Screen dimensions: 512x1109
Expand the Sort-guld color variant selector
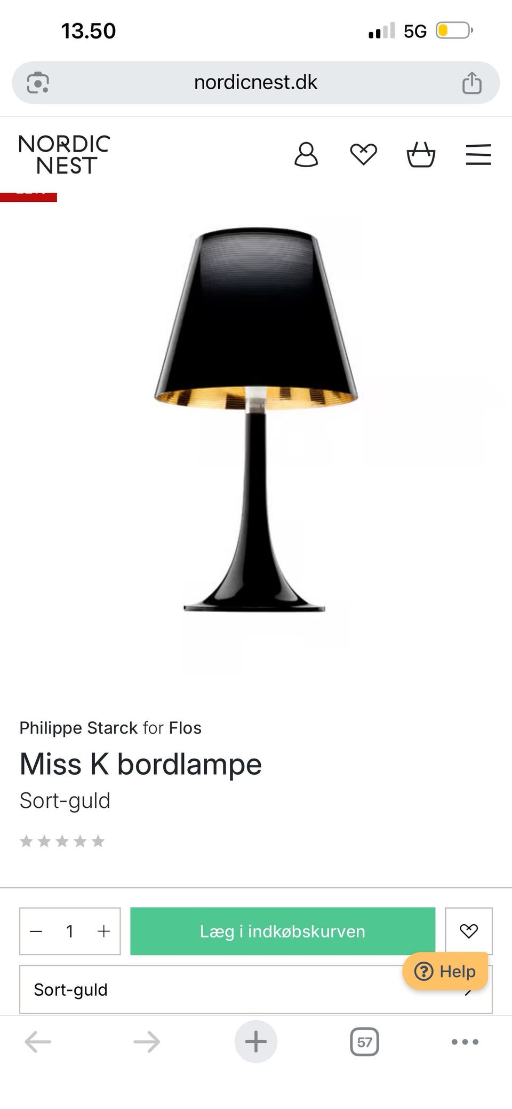256,989
